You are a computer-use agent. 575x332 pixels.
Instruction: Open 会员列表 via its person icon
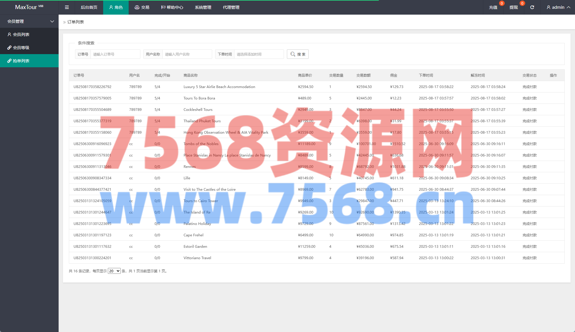tap(9, 35)
